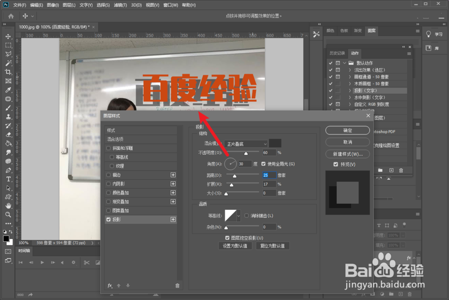
Task: Open the 学习 (Learn) panel
Action: click(x=434, y=35)
